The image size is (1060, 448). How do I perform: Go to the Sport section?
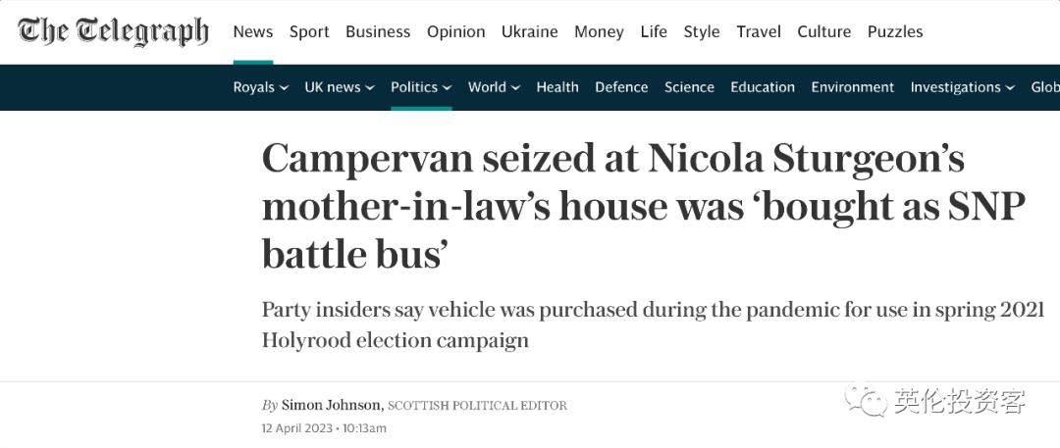coord(309,31)
